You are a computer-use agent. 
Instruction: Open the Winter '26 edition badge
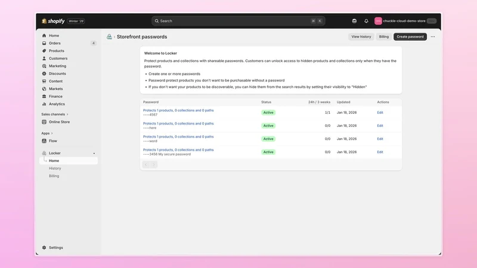76,21
